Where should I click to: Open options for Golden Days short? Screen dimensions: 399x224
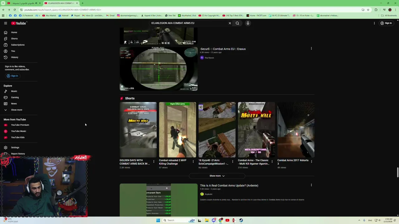point(154,161)
